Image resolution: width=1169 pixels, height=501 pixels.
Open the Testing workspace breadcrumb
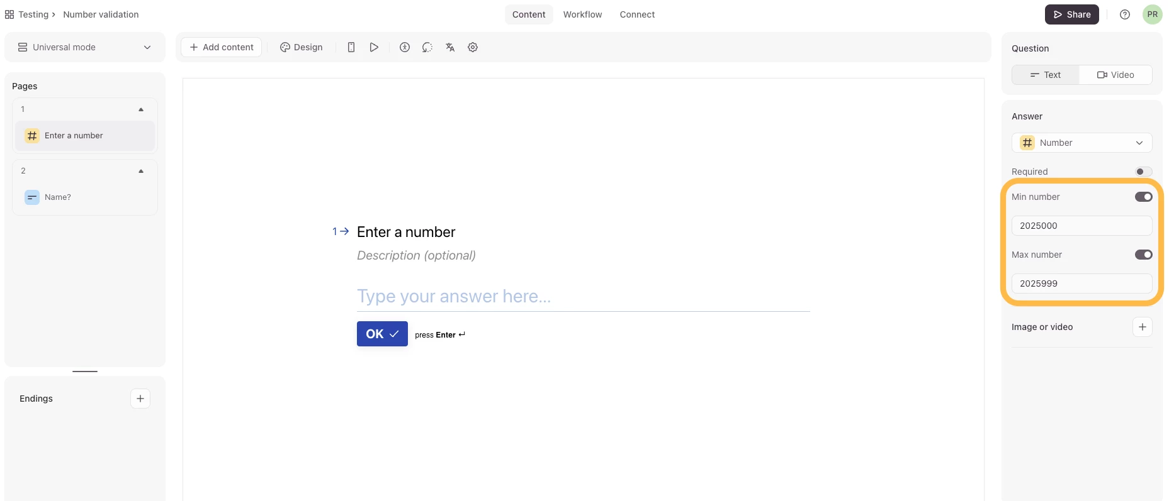point(33,14)
